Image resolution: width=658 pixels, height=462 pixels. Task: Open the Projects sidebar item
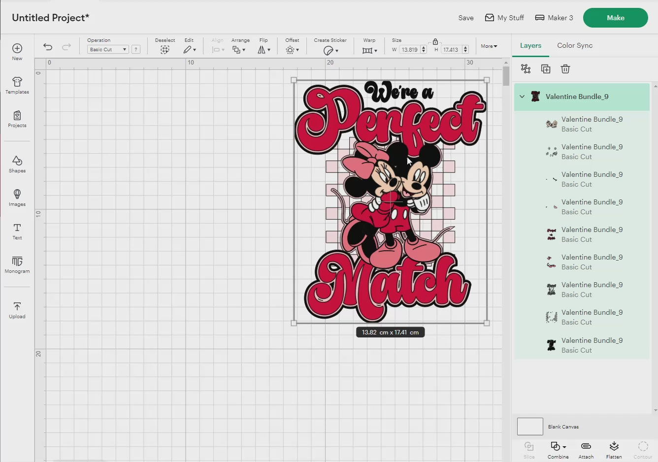coord(17,119)
